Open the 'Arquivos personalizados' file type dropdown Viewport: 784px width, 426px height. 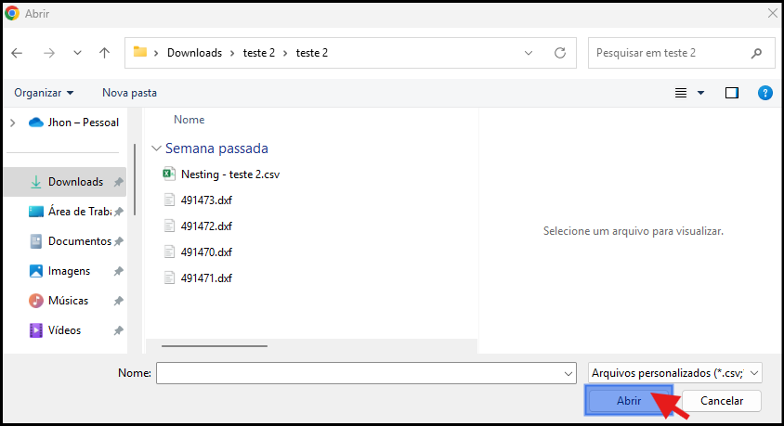[x=675, y=373]
